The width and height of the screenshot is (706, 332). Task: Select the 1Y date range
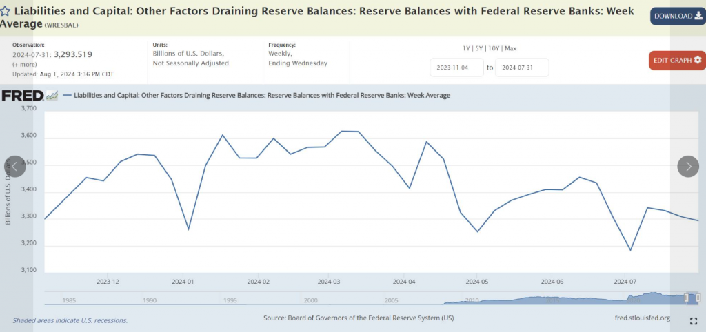[467, 48]
